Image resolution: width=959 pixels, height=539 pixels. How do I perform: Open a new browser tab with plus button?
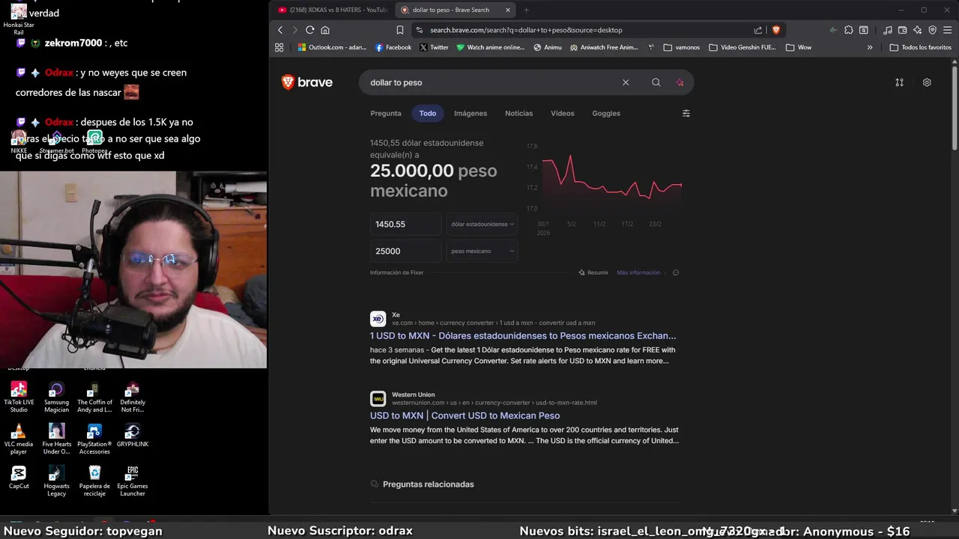click(x=526, y=10)
